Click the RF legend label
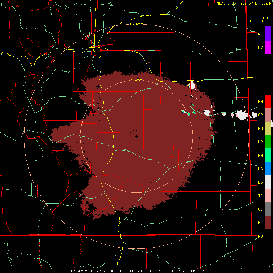The image size is (273, 273). pyautogui.click(x=260, y=34)
